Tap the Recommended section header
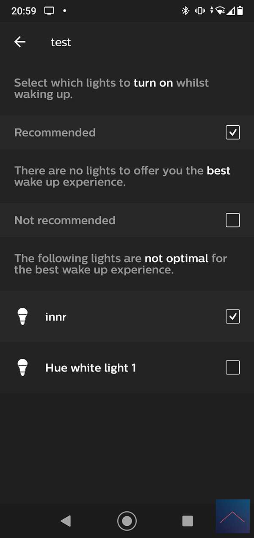Viewport: 254px width, 538px height. (x=55, y=132)
